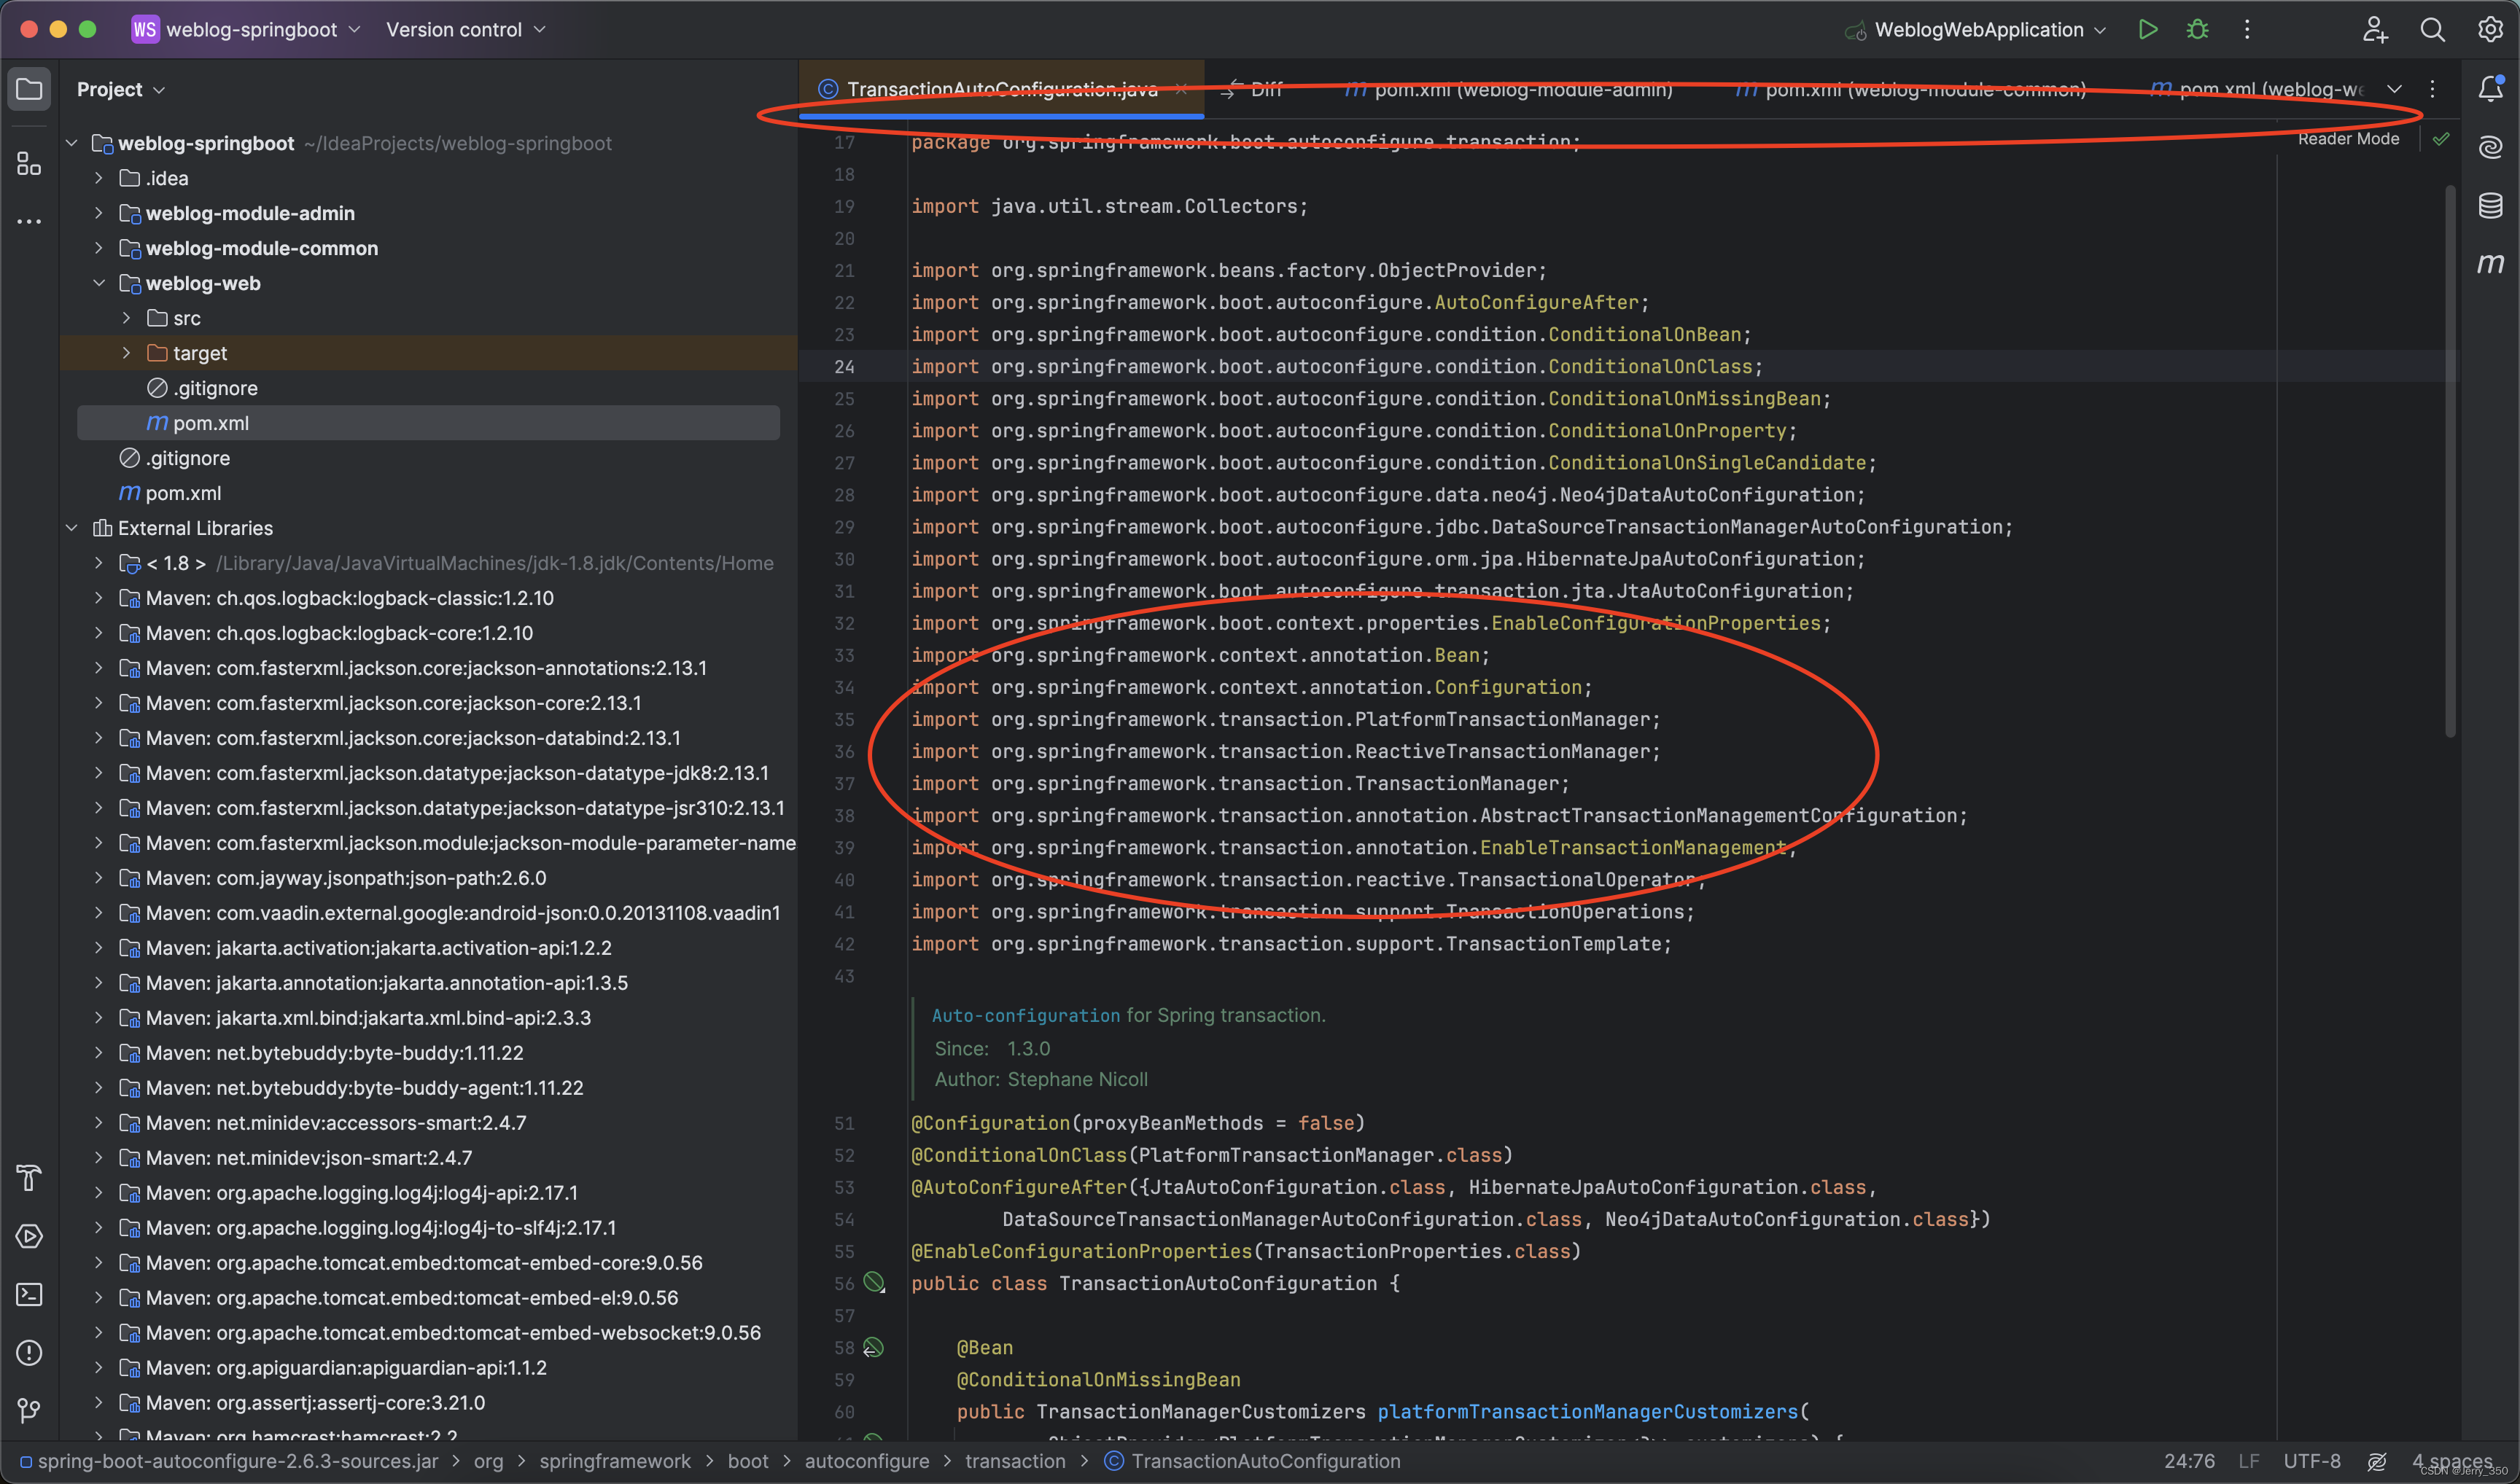2520x1484 pixels.
Task: Click the Search Everywhere magnifier icon
Action: click(2432, 30)
